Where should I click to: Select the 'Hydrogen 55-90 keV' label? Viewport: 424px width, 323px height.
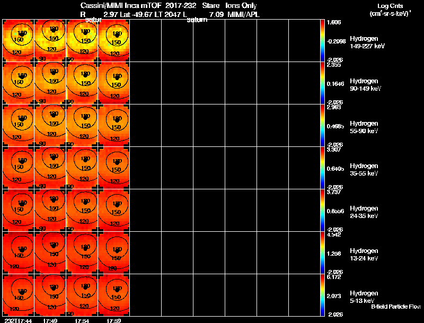point(364,127)
